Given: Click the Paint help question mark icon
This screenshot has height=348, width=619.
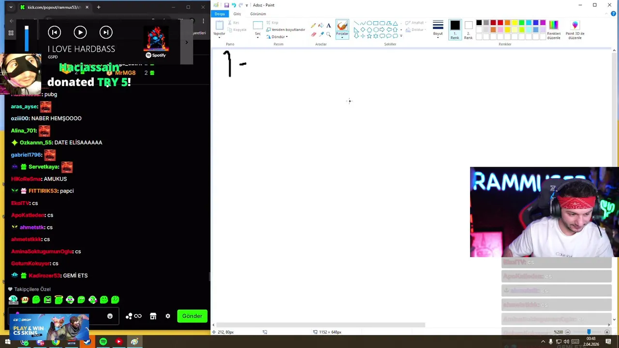Looking at the screenshot, I should [614, 14].
